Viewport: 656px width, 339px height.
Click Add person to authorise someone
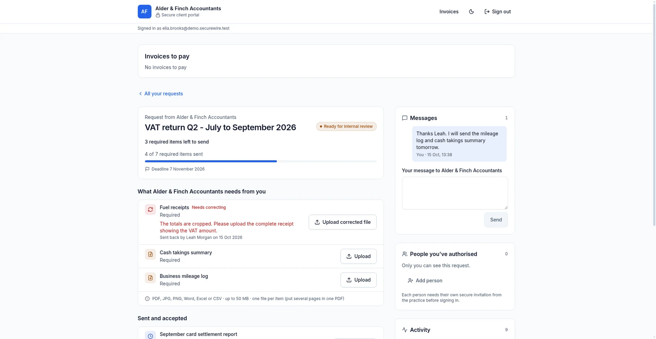pos(425,281)
